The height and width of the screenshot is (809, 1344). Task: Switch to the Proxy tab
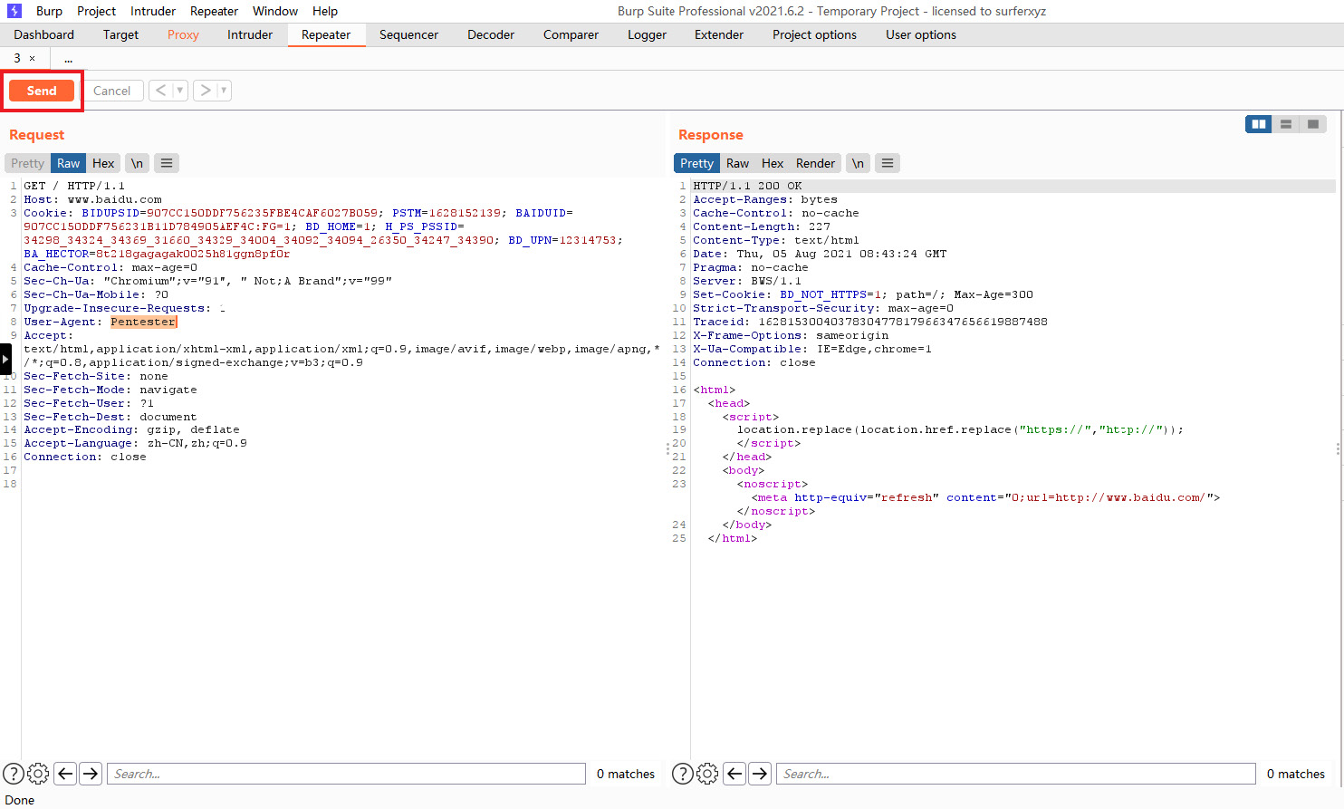(x=183, y=34)
